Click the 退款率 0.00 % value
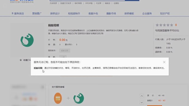The image size is (189, 106). 169,52
